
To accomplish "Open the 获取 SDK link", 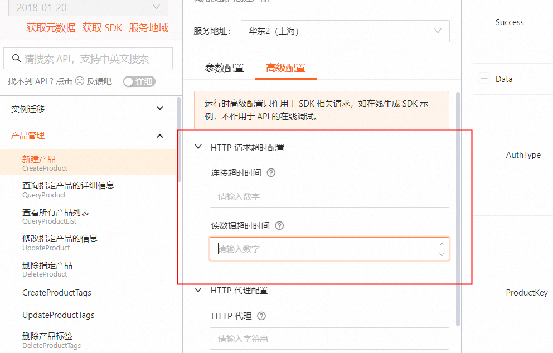I will pos(102,28).
